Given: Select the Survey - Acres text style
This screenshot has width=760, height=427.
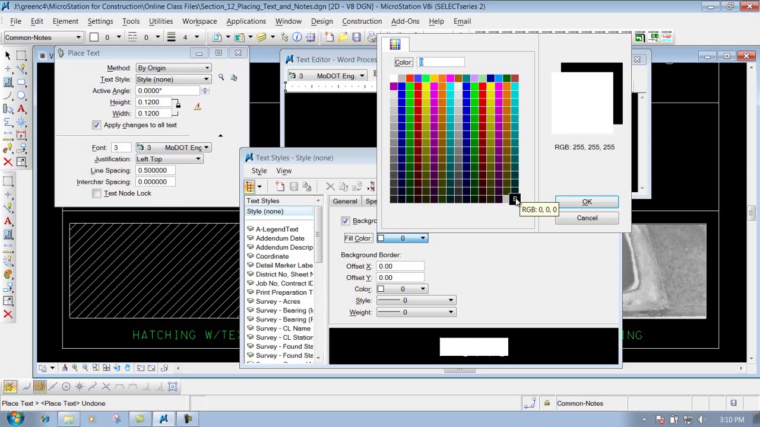Looking at the screenshot, I should [278, 301].
